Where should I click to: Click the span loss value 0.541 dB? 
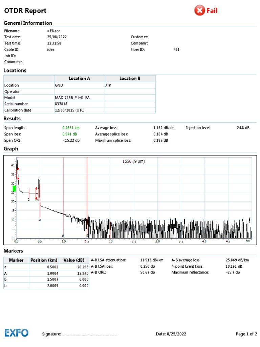(70, 134)
